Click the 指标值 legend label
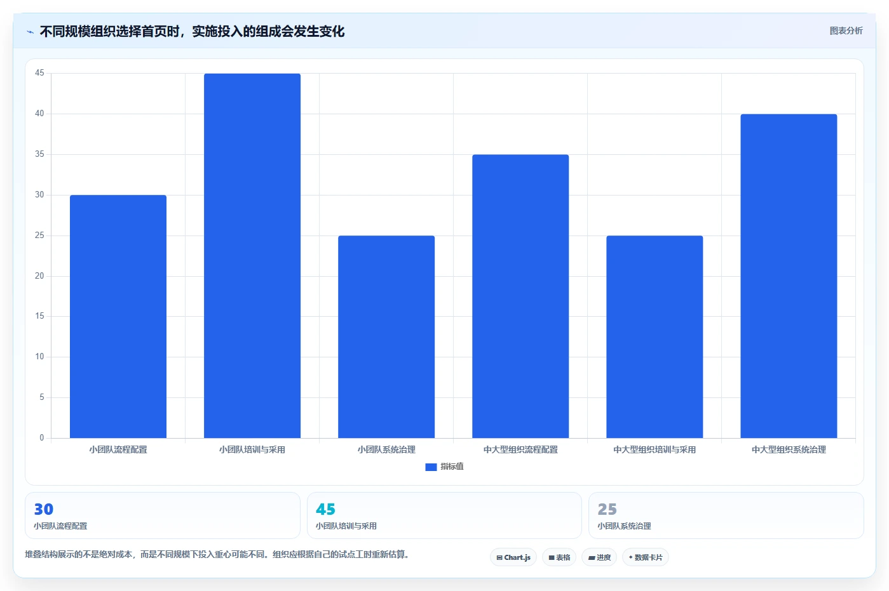Screen dimensions: 889x591 coord(452,467)
